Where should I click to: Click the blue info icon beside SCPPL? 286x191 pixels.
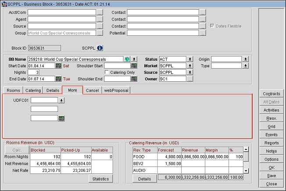(100, 48)
